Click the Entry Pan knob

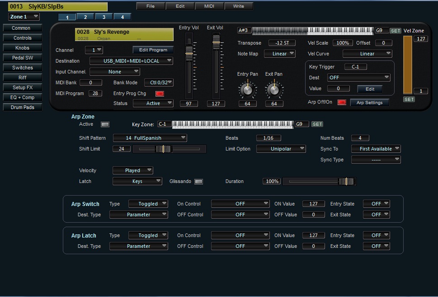(x=247, y=90)
